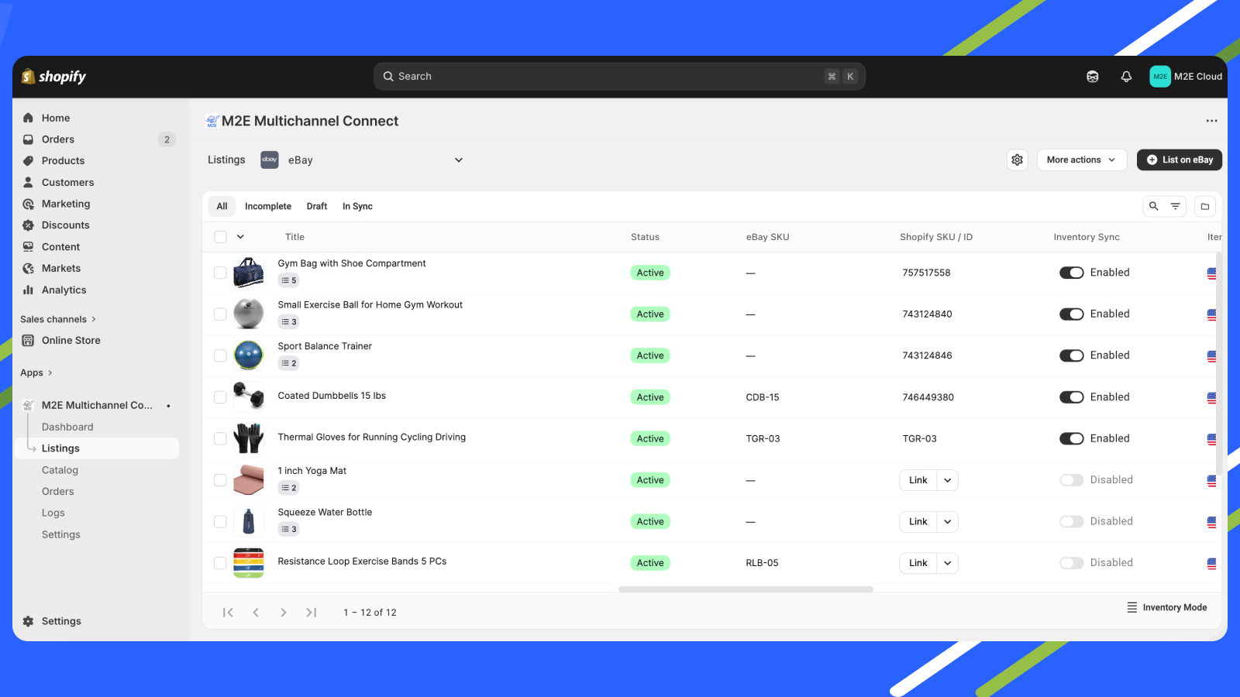Open three-dot menu beside app title
Viewport: 1240px width, 697px height.
(x=1211, y=121)
